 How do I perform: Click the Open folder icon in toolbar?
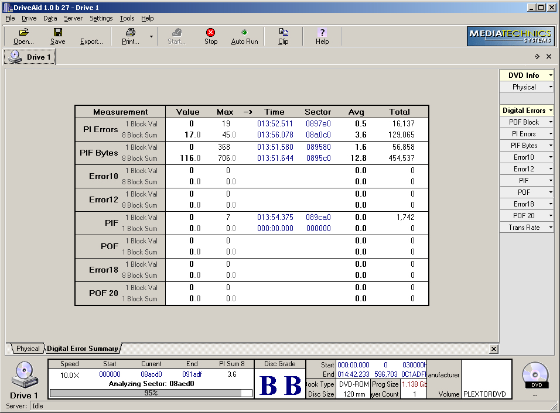(23, 32)
